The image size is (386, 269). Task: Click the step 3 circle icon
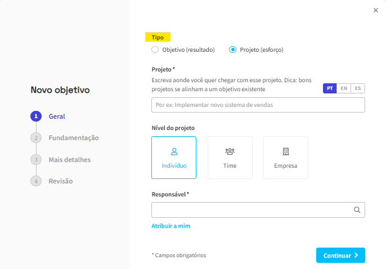coord(36,159)
